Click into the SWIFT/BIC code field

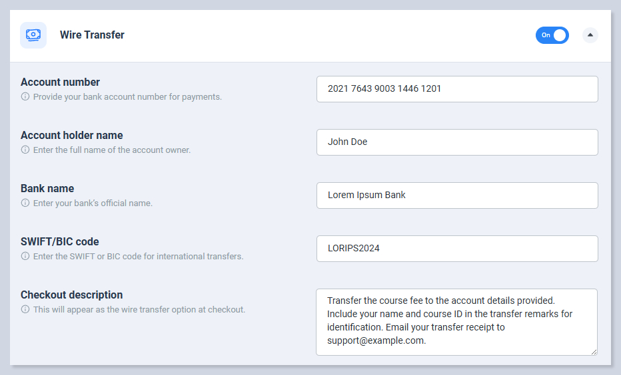457,249
